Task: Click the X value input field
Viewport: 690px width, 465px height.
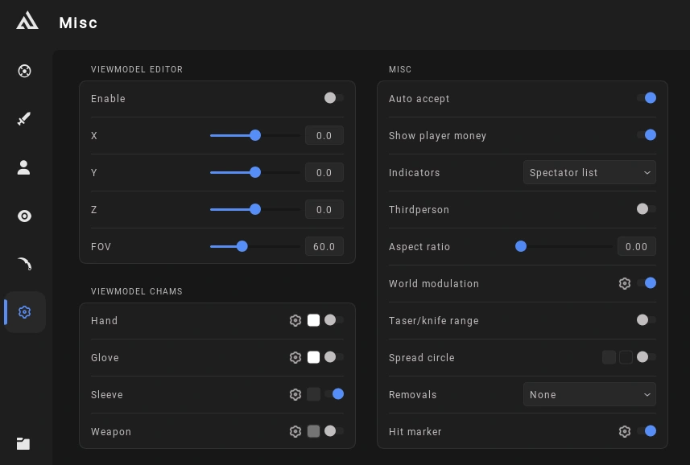Action: [324, 135]
